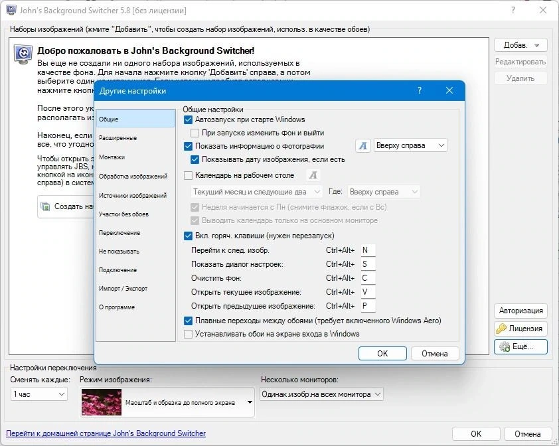
Task: Click the key icon on Лицензия button
Action: pos(502,329)
